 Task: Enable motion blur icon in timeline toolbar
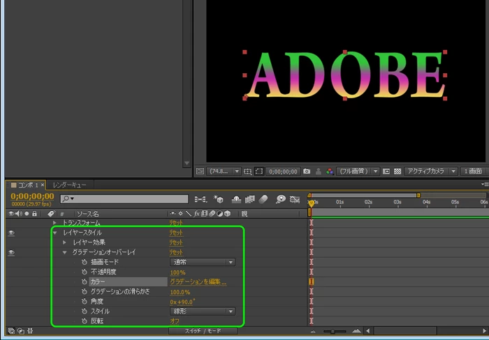[263, 199]
